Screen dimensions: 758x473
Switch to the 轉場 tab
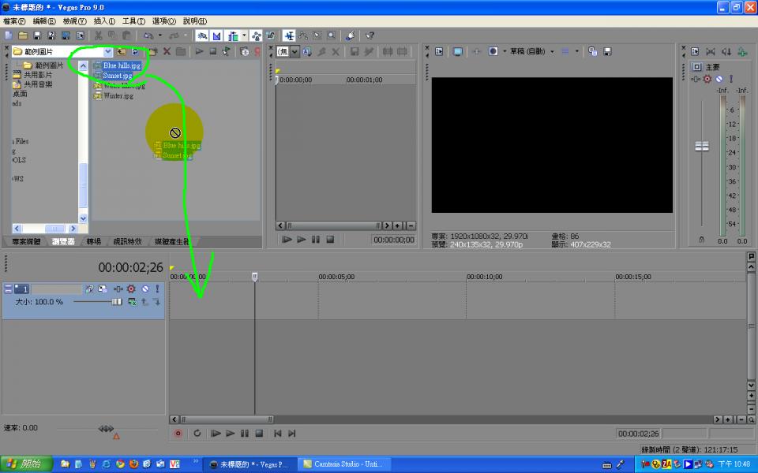(93, 241)
